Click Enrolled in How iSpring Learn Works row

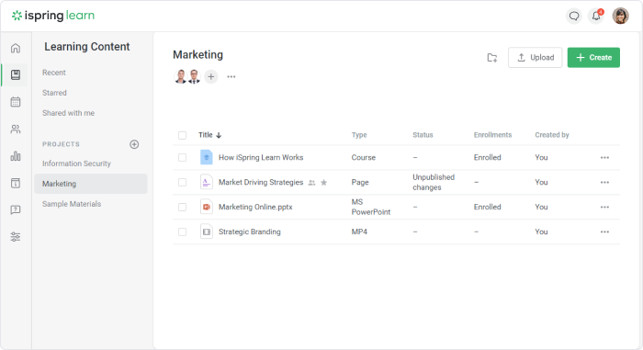(x=487, y=158)
